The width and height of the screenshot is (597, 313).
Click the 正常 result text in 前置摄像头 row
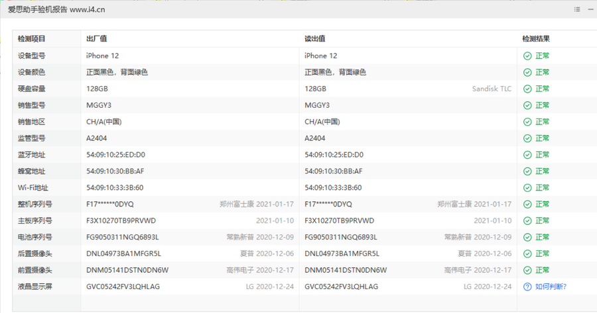click(x=542, y=270)
